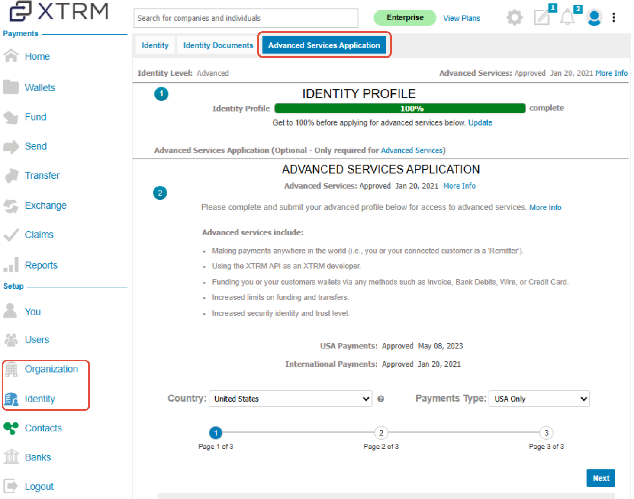Image resolution: width=634 pixels, height=499 pixels.
Task: Click the Contacts green dots icon
Action: [x=11, y=428]
